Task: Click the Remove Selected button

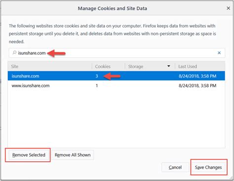Action: [x=29, y=155]
